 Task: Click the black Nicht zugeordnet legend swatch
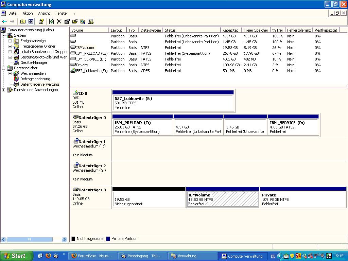click(73, 239)
